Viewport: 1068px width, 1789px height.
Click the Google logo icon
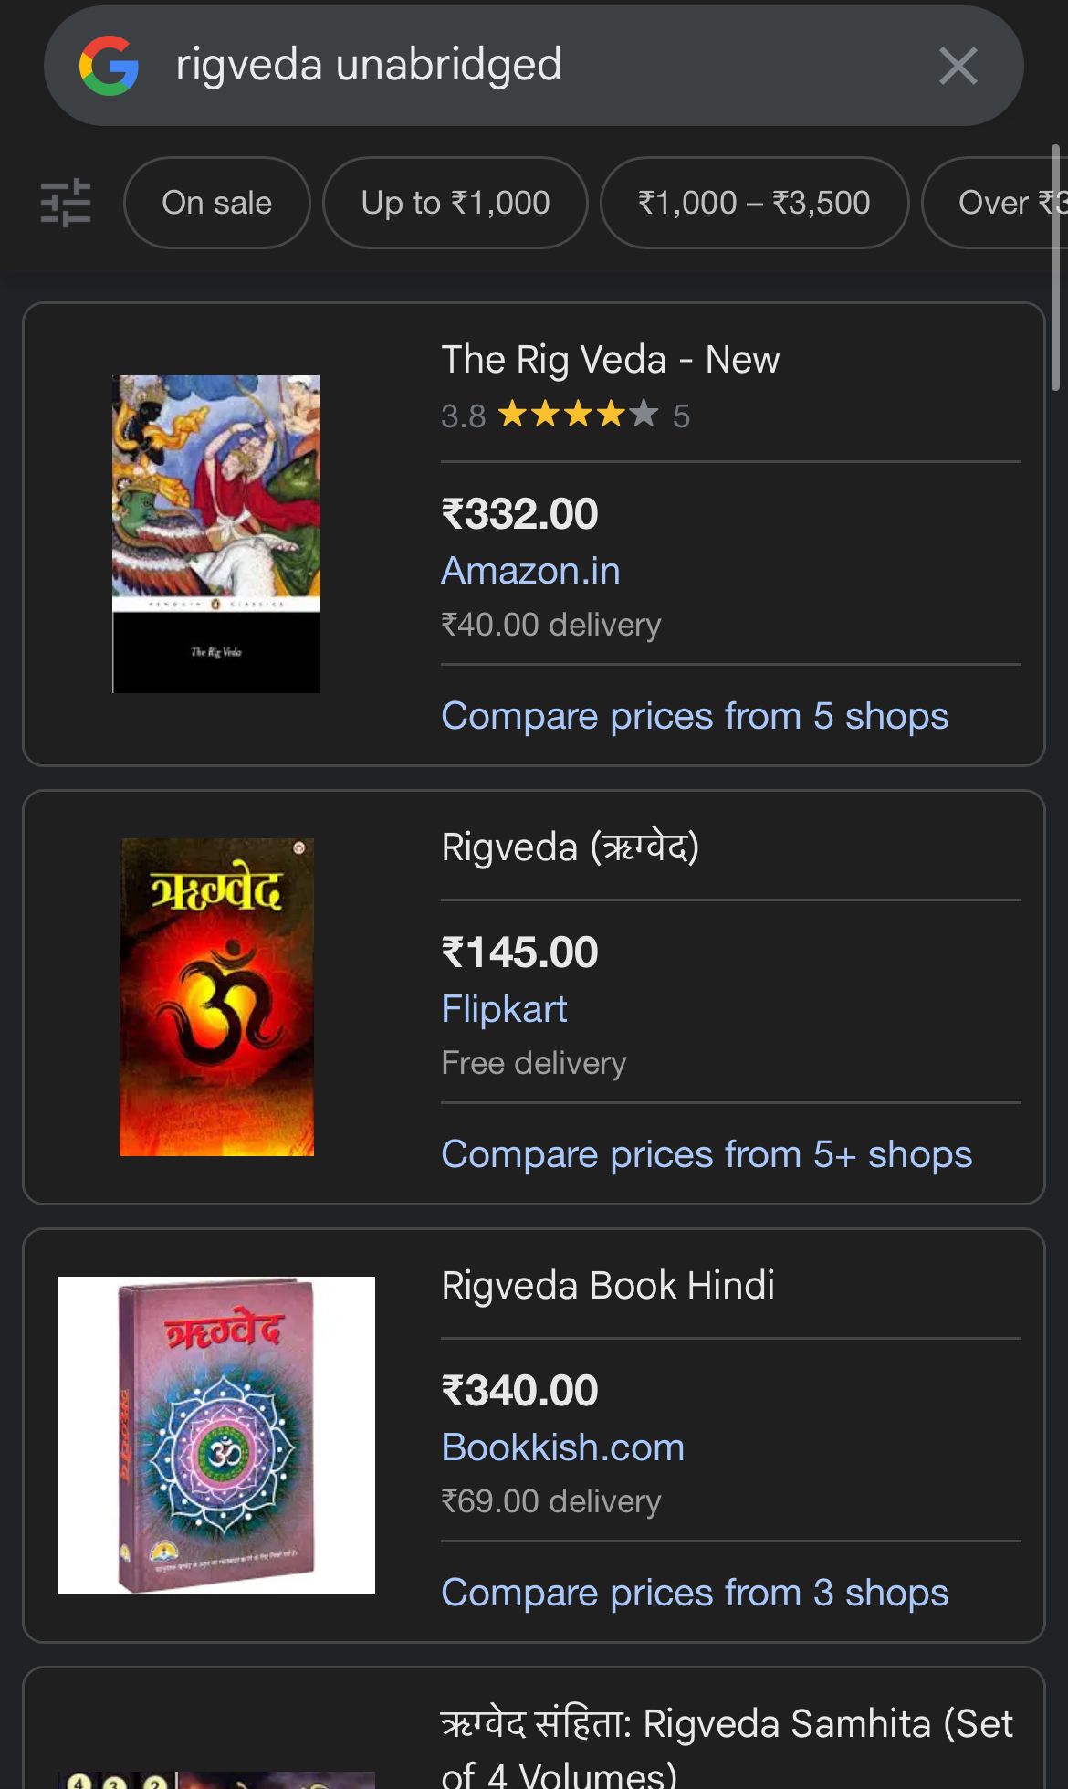[x=109, y=66]
